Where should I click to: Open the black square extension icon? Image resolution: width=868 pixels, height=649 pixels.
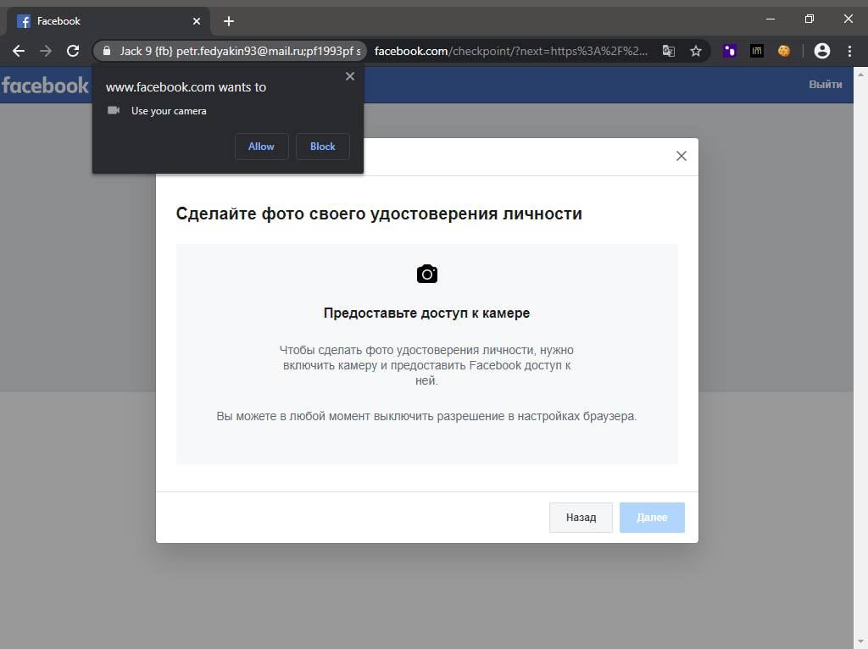click(756, 52)
